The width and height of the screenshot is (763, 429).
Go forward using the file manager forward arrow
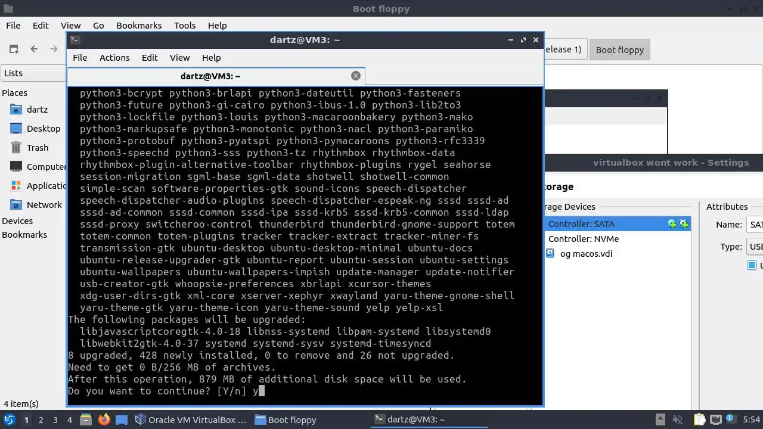pos(54,49)
